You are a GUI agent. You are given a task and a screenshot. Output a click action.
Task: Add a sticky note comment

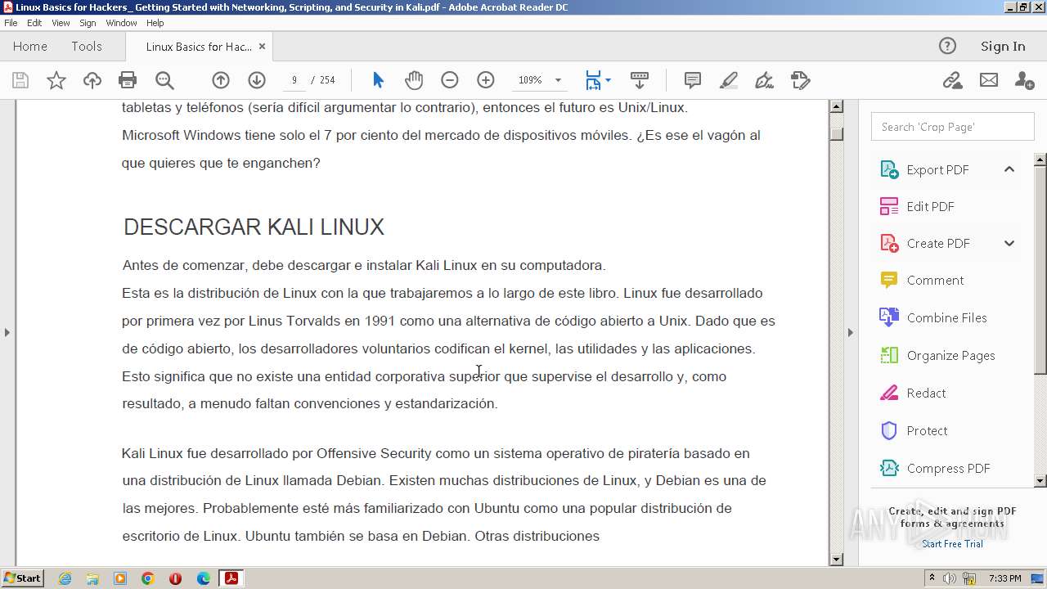click(x=693, y=80)
